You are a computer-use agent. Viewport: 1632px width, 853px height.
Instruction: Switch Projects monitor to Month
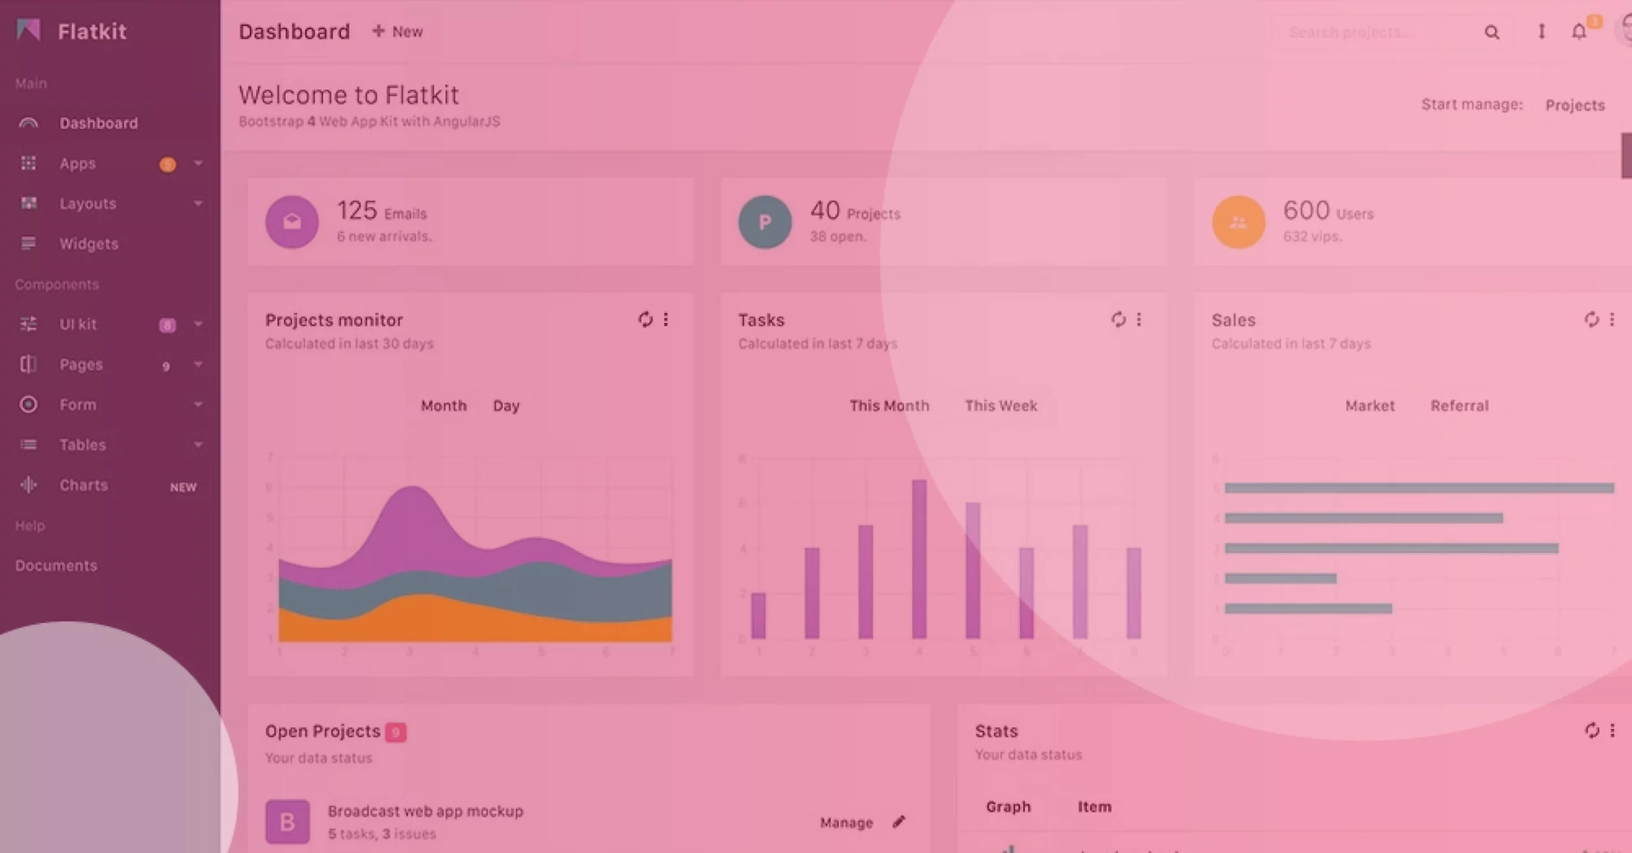click(444, 405)
